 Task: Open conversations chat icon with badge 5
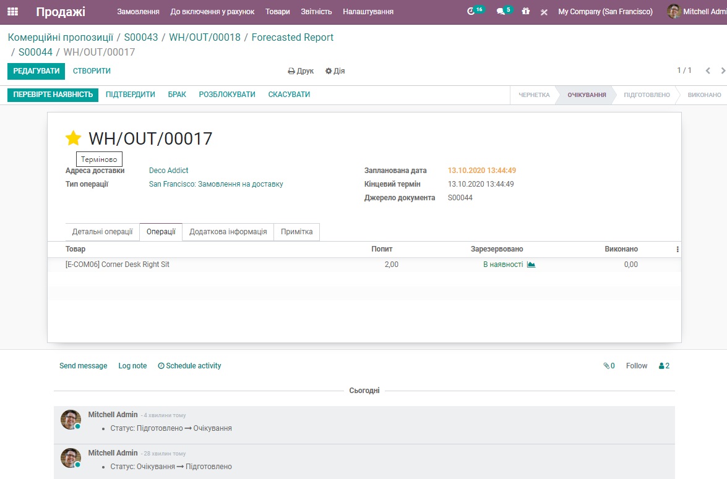pos(501,12)
